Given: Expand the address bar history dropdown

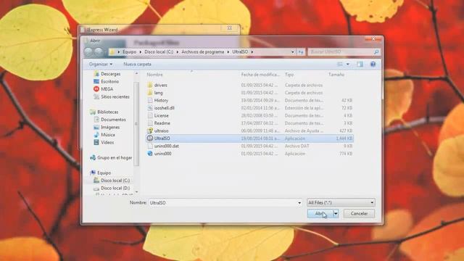Looking at the screenshot, I should point(293,52).
